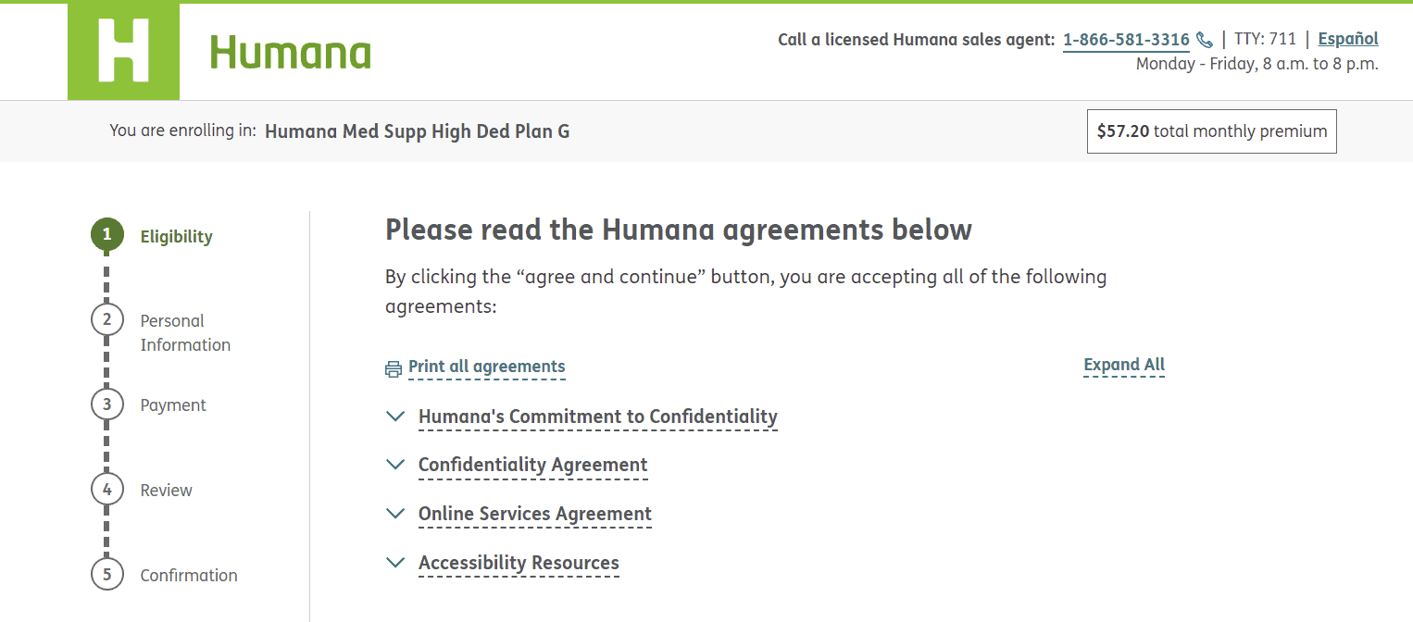The image size is (1413, 622).
Task: Click the Humana wordmark text
Action: [x=290, y=53]
